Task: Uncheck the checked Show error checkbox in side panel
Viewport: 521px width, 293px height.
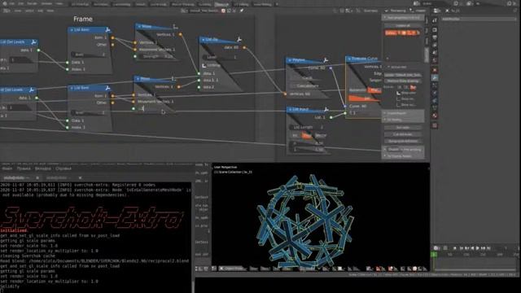Action: click(x=398, y=94)
